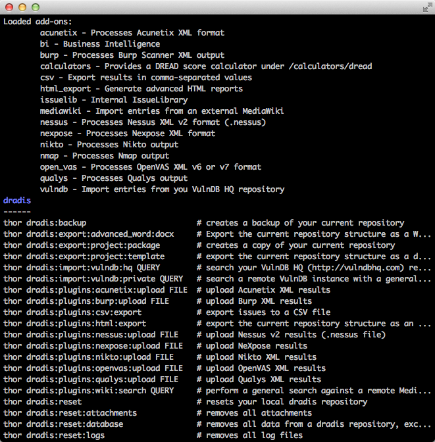Select the acunetix add-on line
The image size is (435, 442).
coord(132,33)
